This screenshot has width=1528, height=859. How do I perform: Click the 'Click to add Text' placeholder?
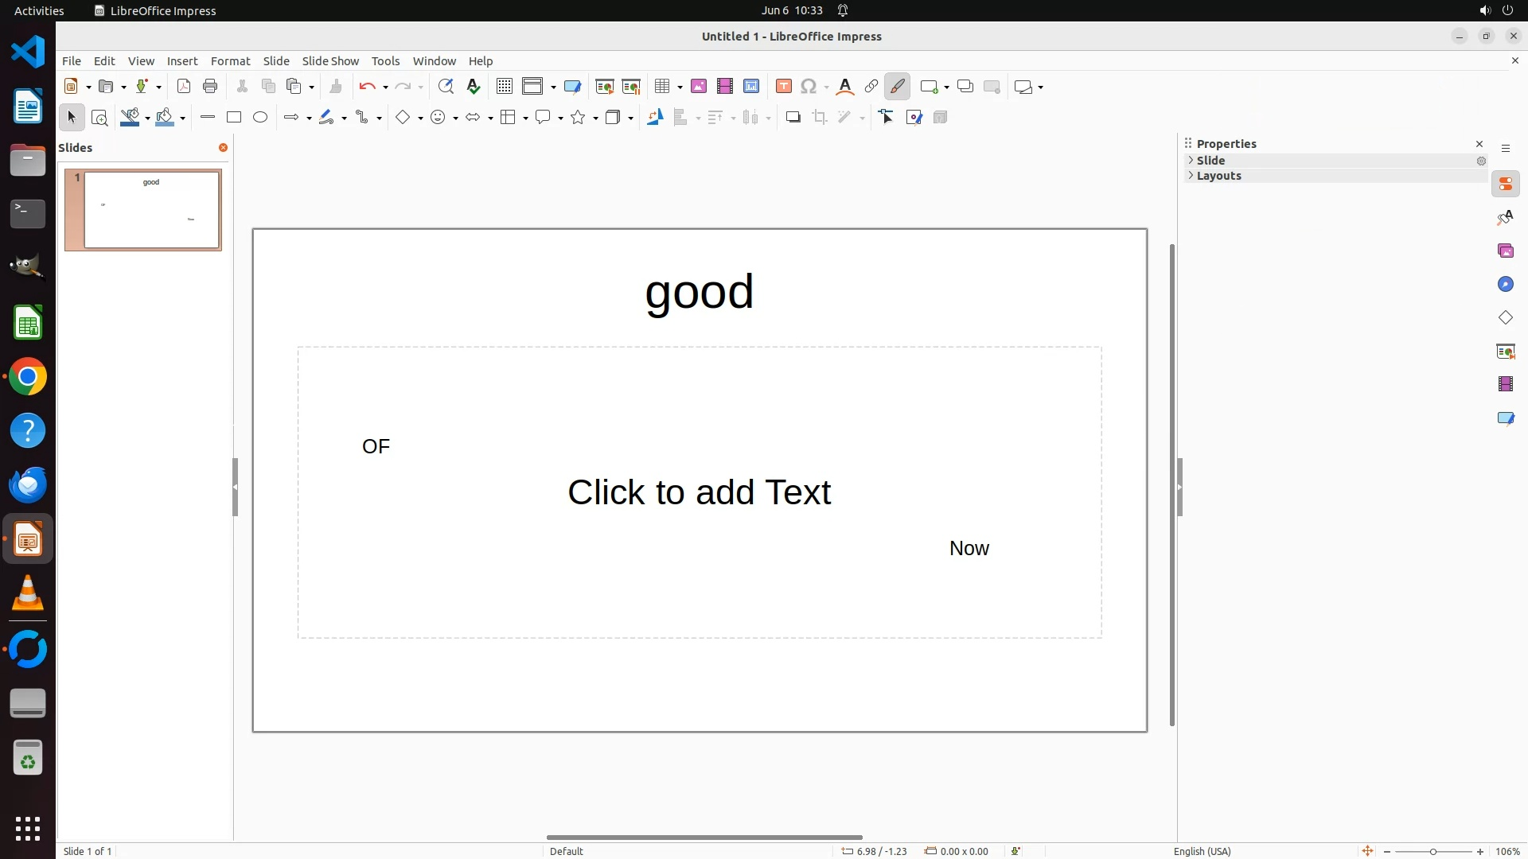(699, 492)
